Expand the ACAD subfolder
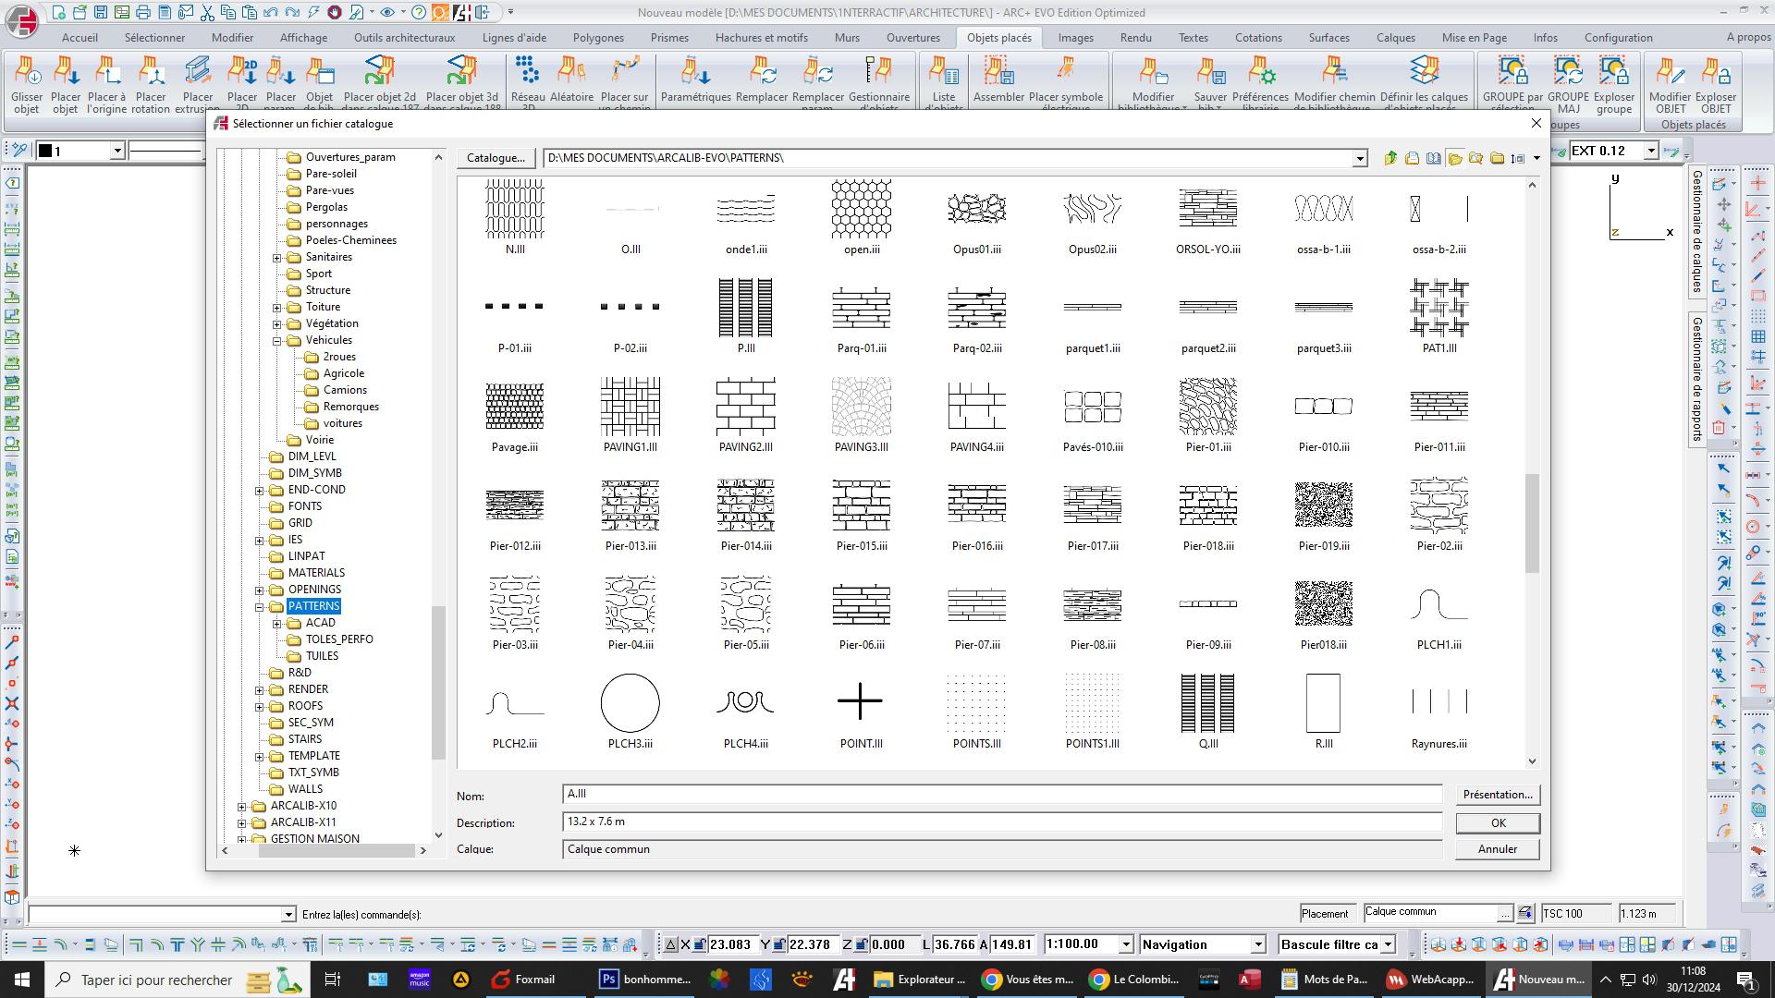 276,623
